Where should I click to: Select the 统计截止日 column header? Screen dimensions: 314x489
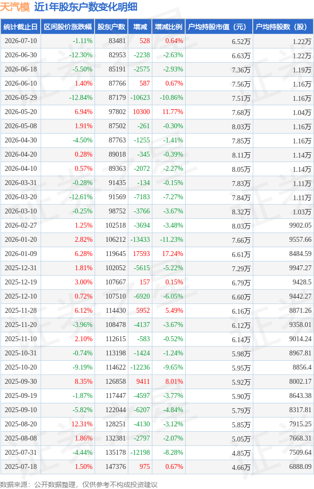(x=21, y=27)
